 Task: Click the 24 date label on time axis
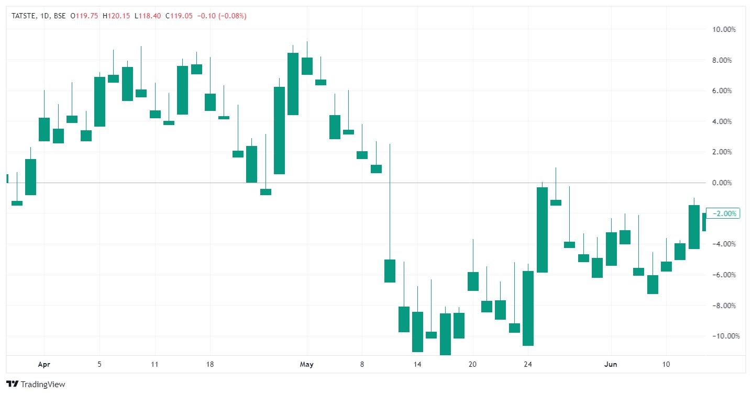(x=528, y=364)
